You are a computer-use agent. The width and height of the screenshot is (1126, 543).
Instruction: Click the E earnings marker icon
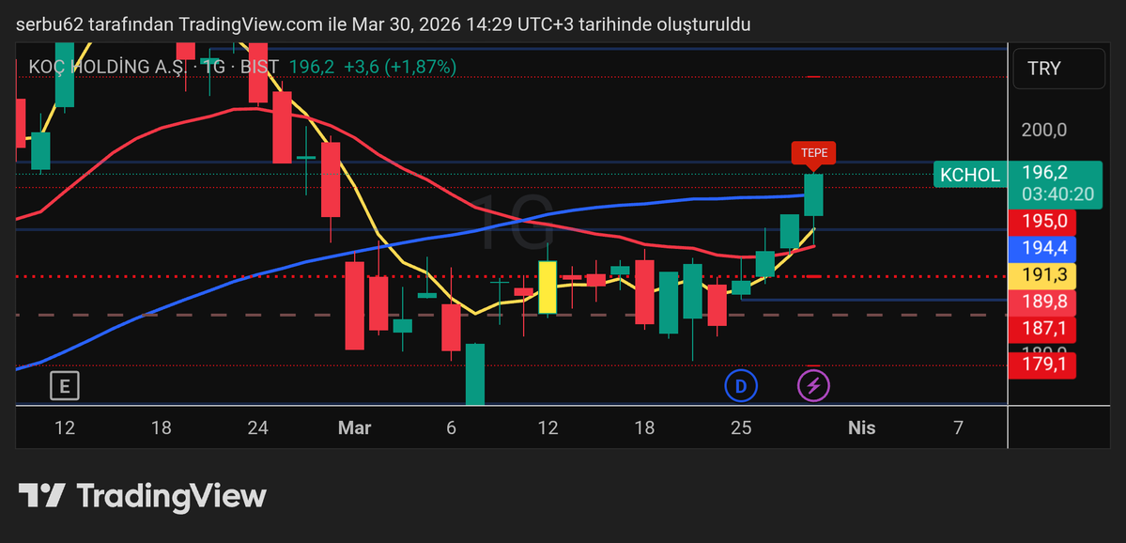click(x=63, y=385)
